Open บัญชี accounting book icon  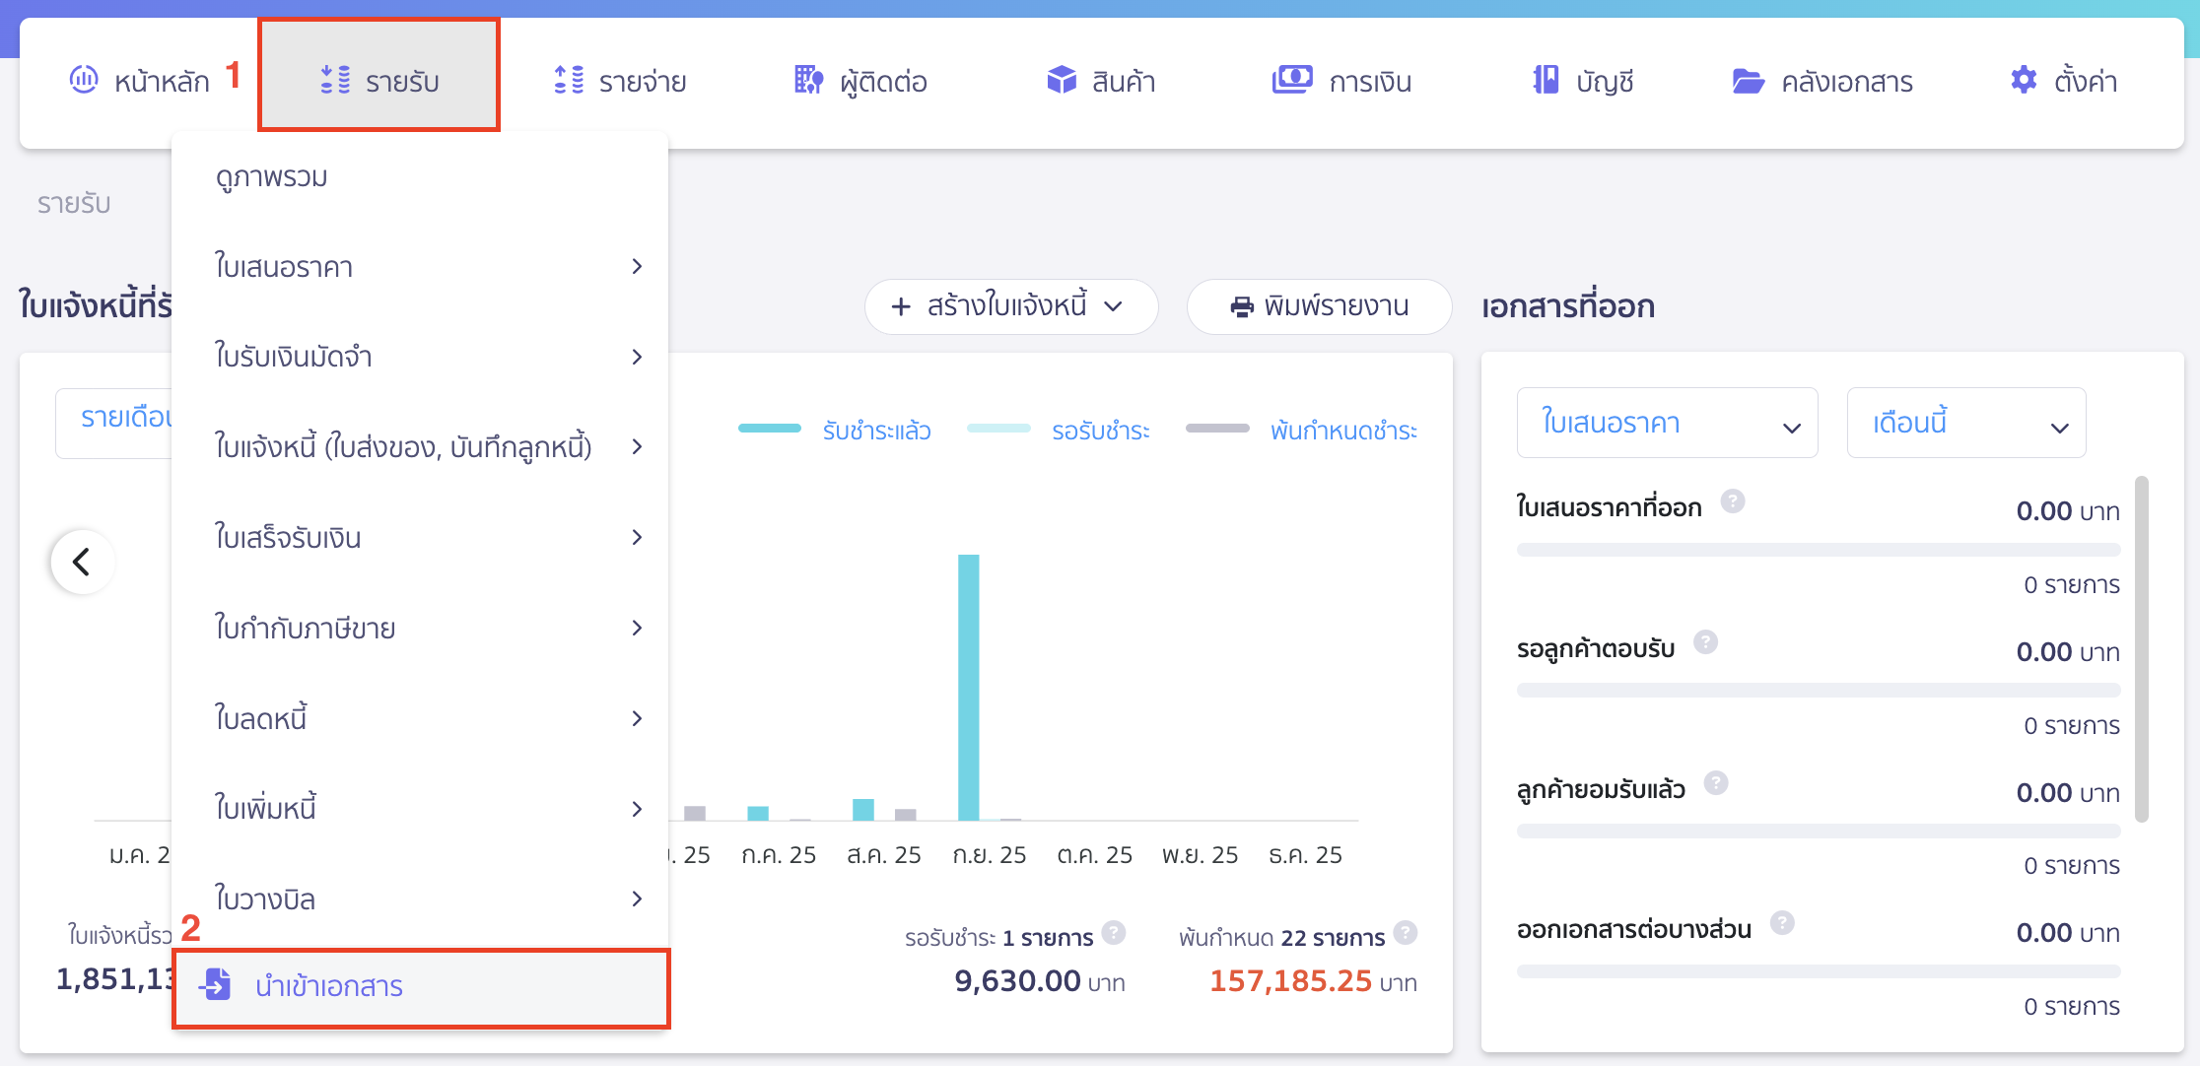click(x=1546, y=80)
